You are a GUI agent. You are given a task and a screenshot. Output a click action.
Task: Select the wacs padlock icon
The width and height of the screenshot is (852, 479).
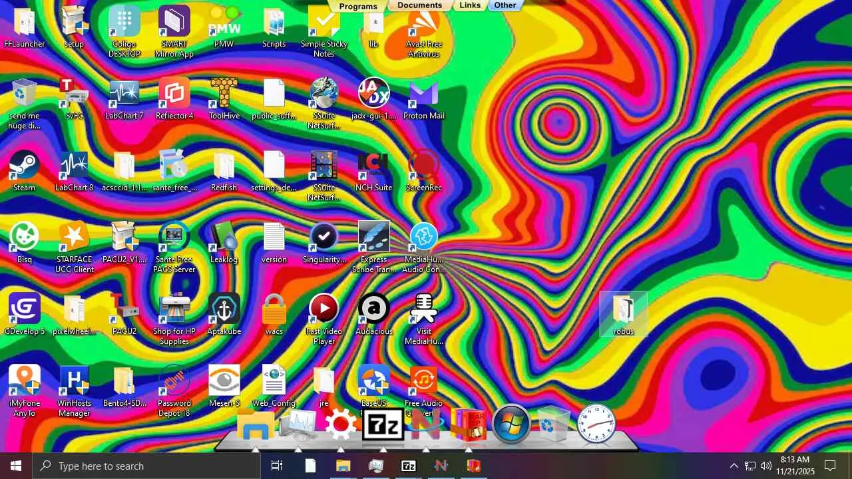274,315
